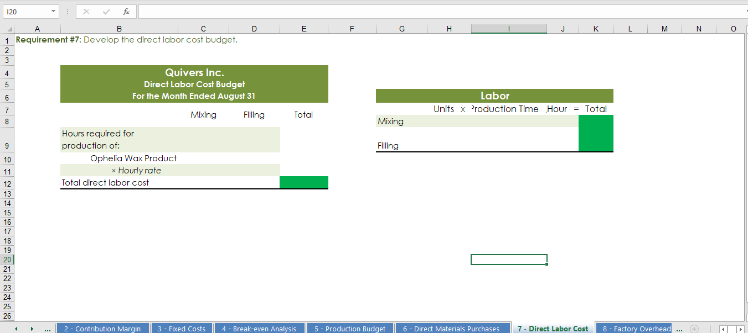Click the Cancel (X) formula bar icon
The width and height of the screenshot is (748, 333).
click(x=86, y=11)
